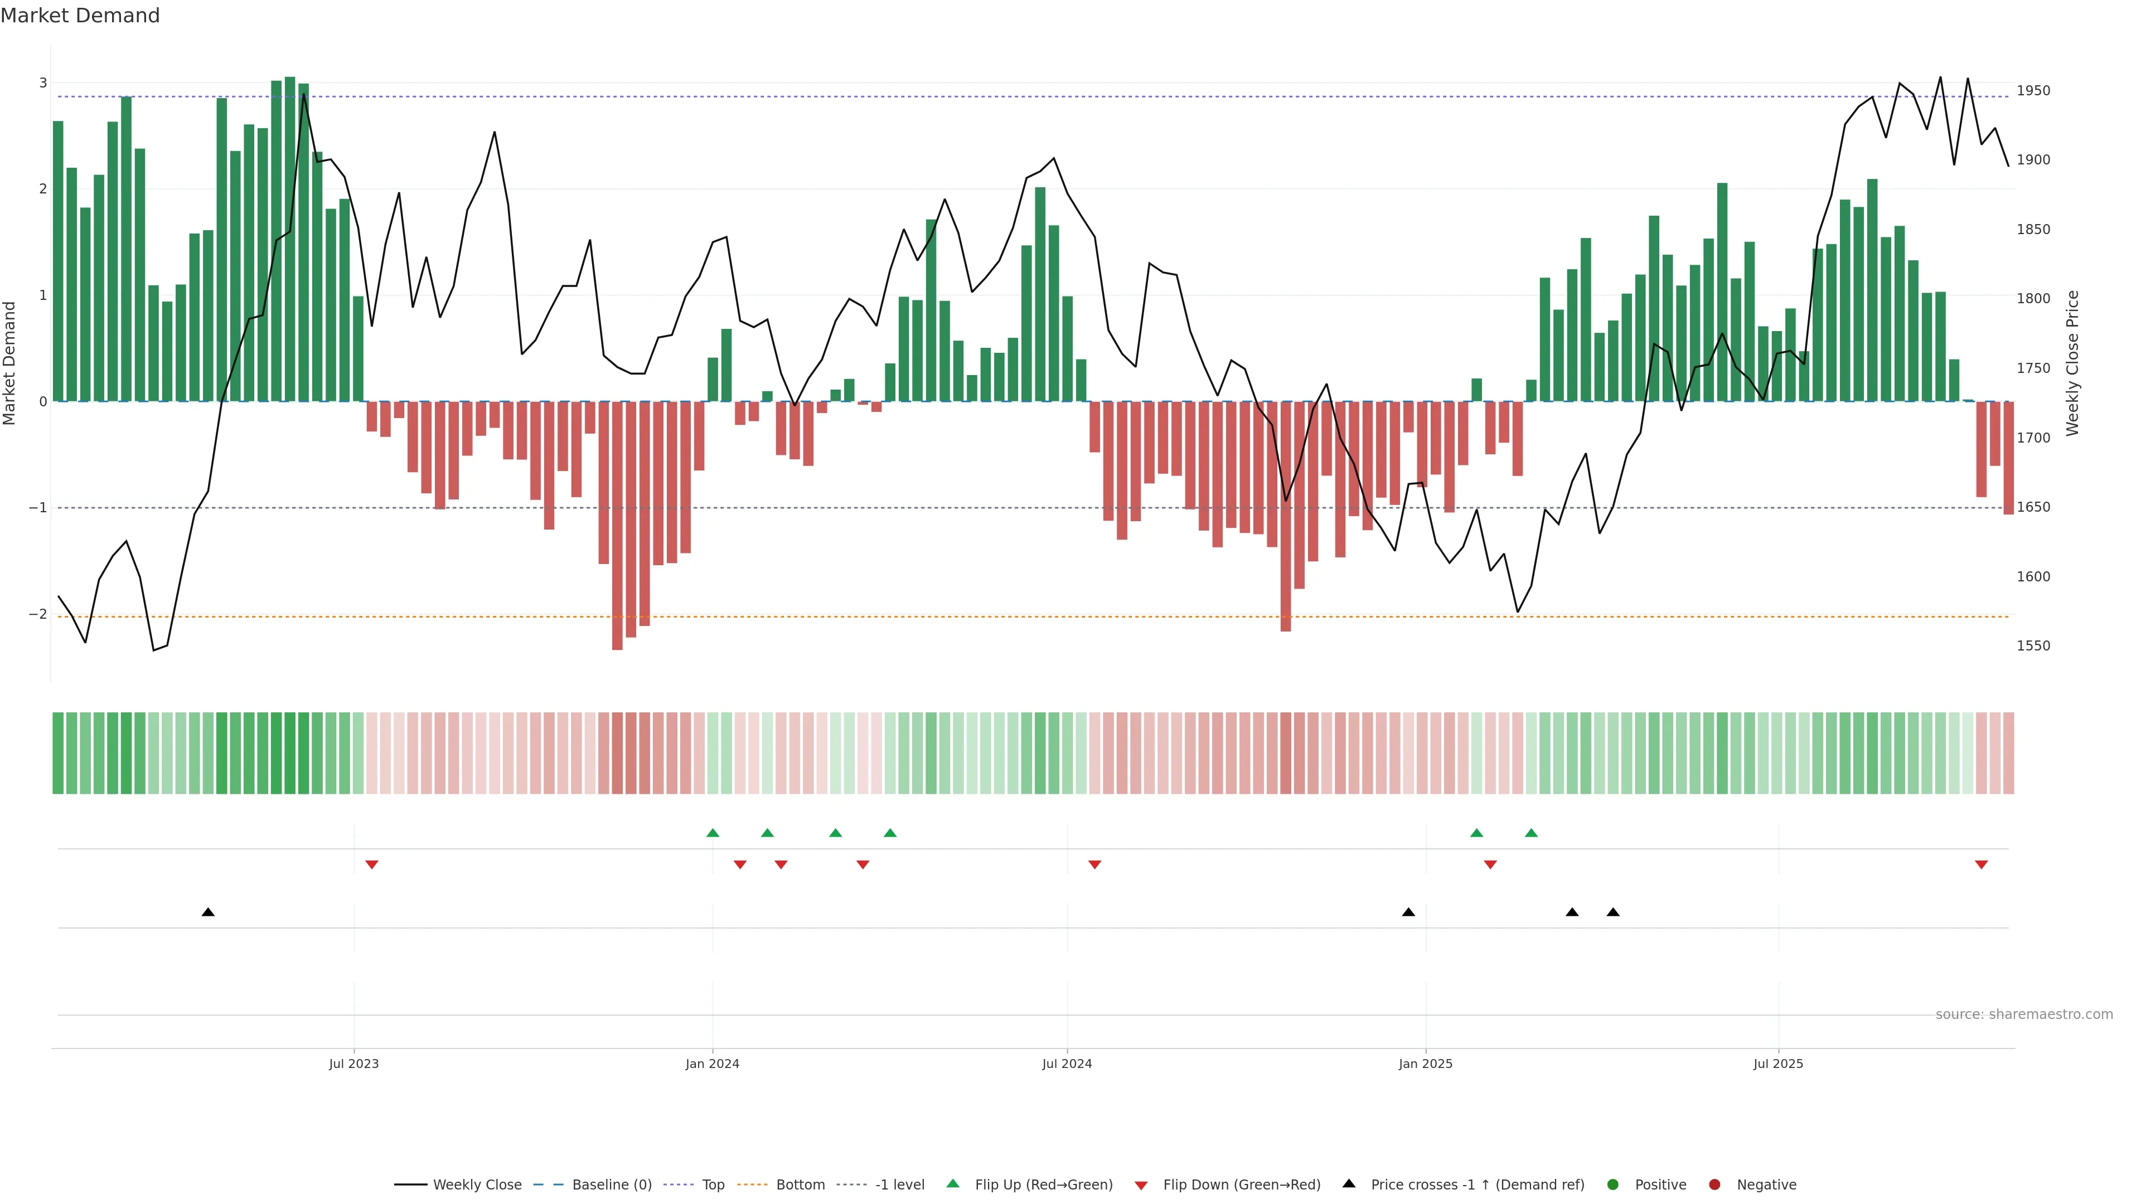The width and height of the screenshot is (2141, 1204).
Task: Click the red Negative circle legend icon
Action: pyautogui.click(x=1714, y=1185)
